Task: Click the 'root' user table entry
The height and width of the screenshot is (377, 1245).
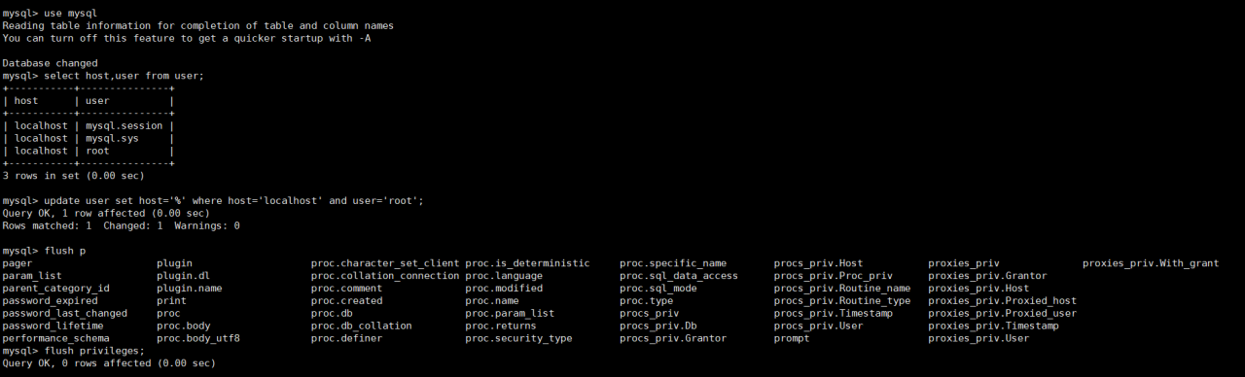Action: tap(97, 151)
